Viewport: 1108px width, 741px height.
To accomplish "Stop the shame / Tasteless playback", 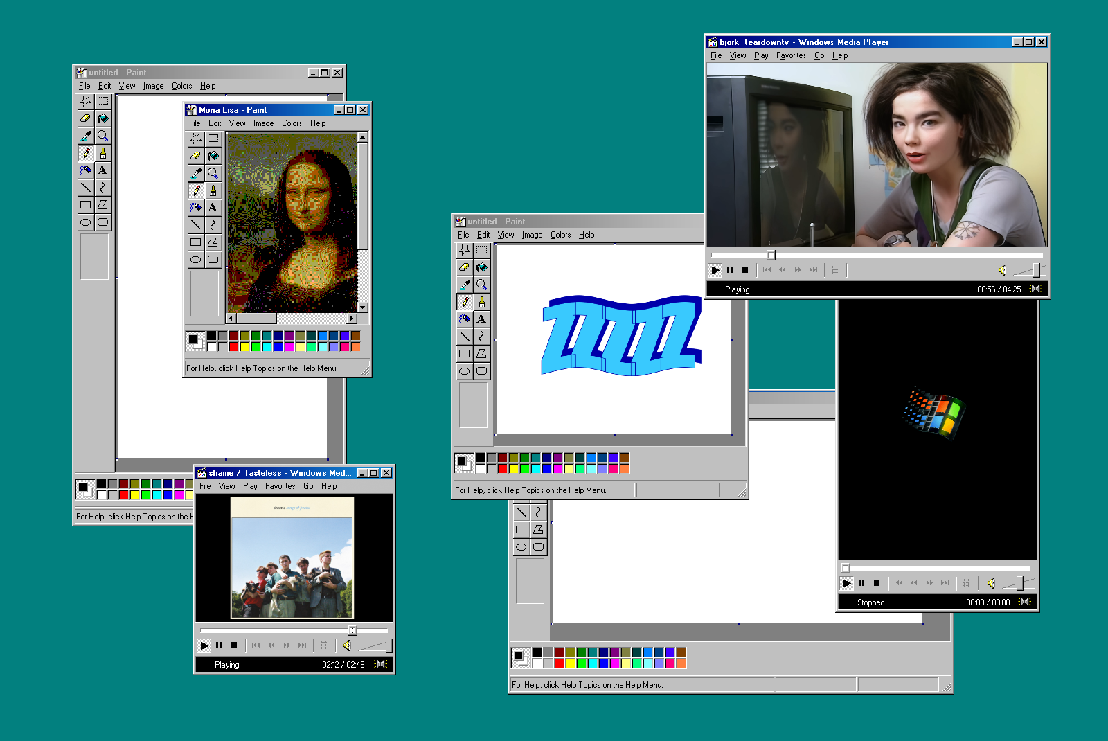I will point(234,645).
